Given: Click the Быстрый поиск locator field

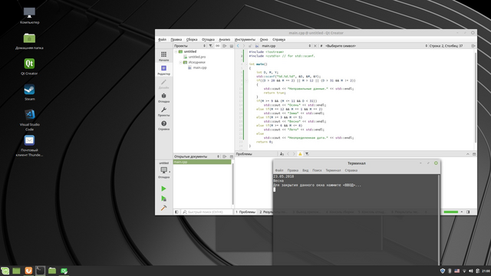Looking at the screenshot, I should [x=207, y=212].
